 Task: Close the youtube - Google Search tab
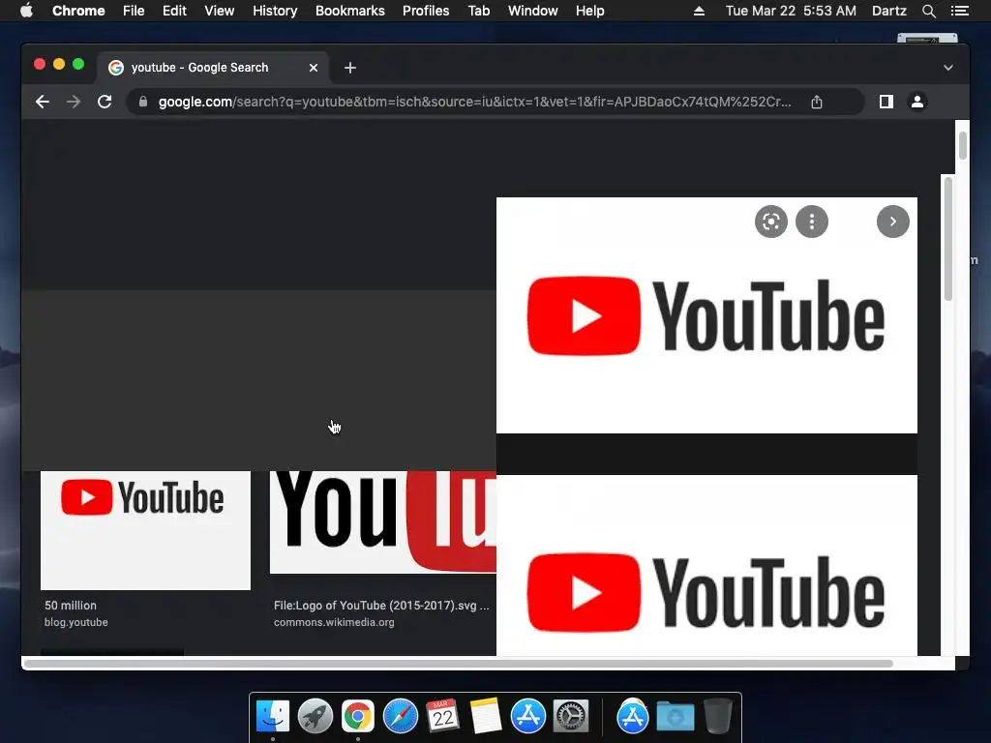(x=314, y=68)
